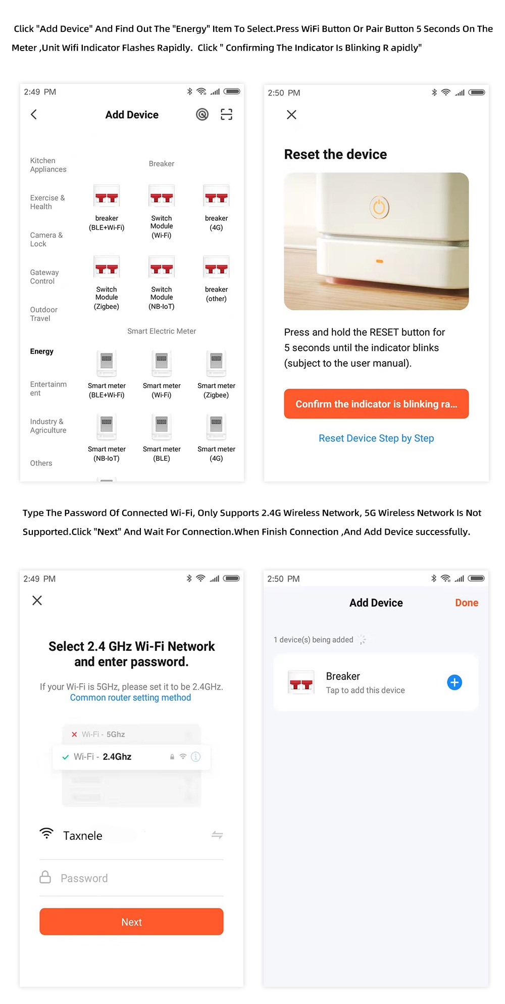The width and height of the screenshot is (505, 1004).
Task: Open Kitchen Appliances category
Action: (x=48, y=165)
